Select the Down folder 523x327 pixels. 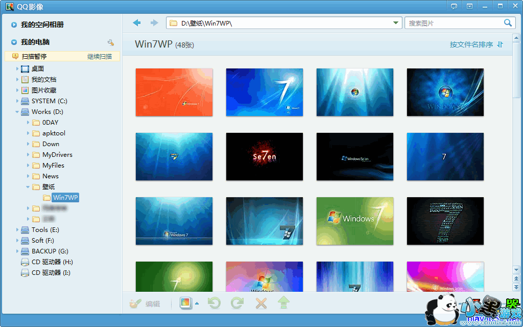[51, 144]
